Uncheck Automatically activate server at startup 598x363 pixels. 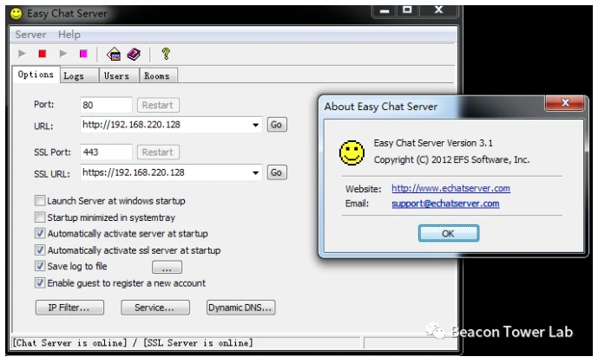[40, 233]
